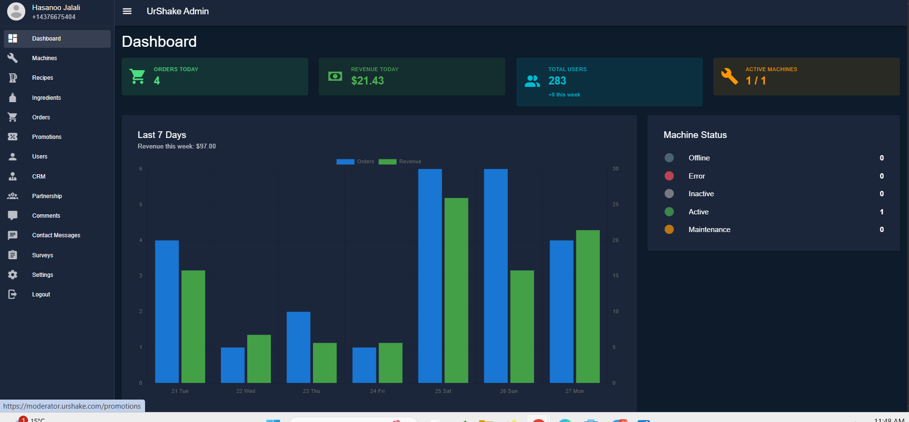Toggle the hamburger menu in the header

127,11
